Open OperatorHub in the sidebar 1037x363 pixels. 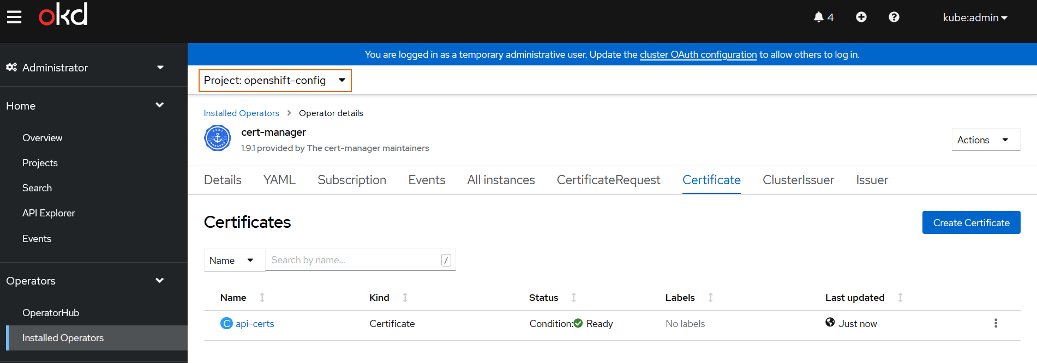point(51,313)
